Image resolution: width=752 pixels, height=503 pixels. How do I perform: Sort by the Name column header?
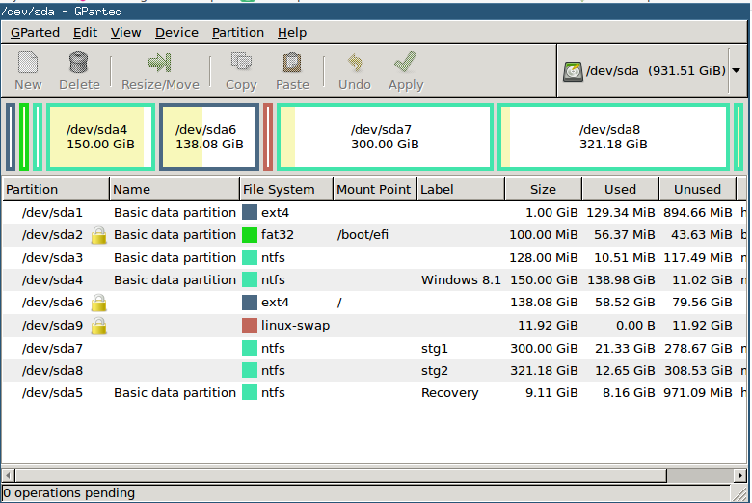[175, 190]
